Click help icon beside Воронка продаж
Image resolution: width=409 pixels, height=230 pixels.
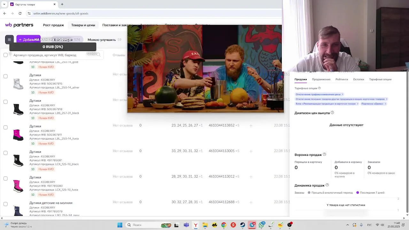324,155
